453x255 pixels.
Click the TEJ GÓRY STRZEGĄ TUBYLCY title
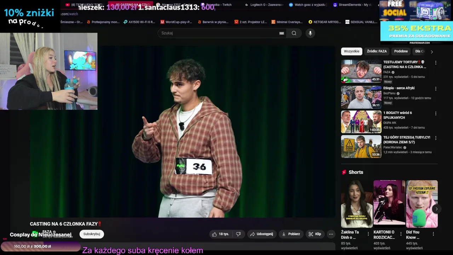pyautogui.click(x=407, y=140)
